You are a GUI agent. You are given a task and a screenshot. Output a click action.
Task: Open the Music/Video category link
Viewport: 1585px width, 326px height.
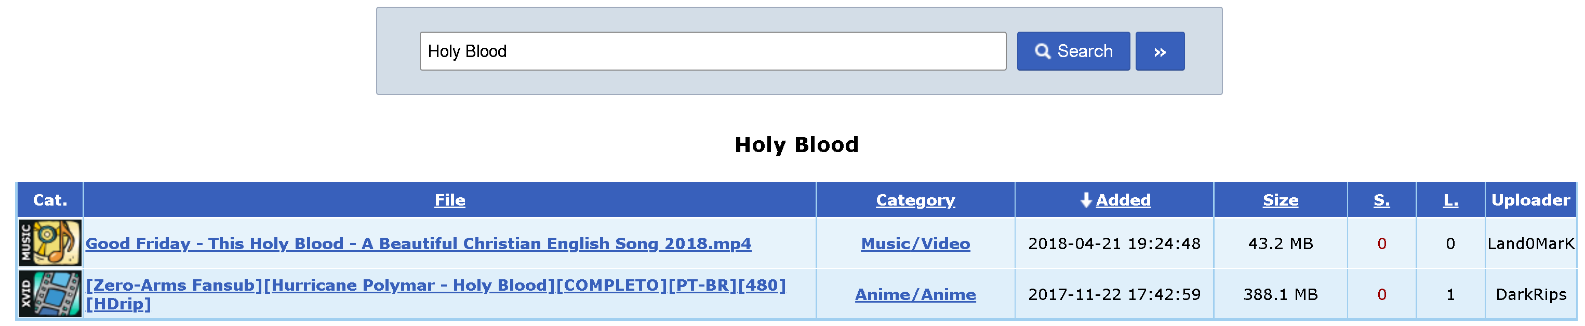(x=915, y=243)
